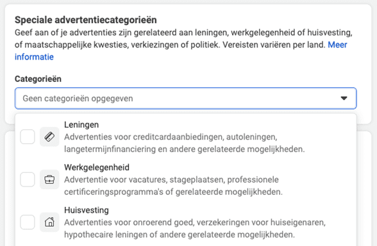Enable the Werkgelegenheid checkbox
Screen dimensions: 377x246
click(x=28, y=179)
